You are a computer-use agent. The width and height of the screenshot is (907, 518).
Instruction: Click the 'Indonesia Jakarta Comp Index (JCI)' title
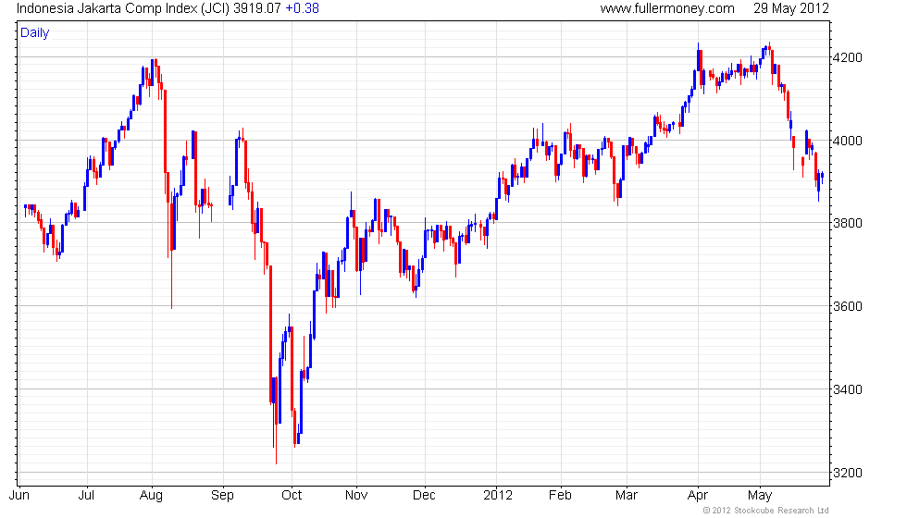[122, 8]
